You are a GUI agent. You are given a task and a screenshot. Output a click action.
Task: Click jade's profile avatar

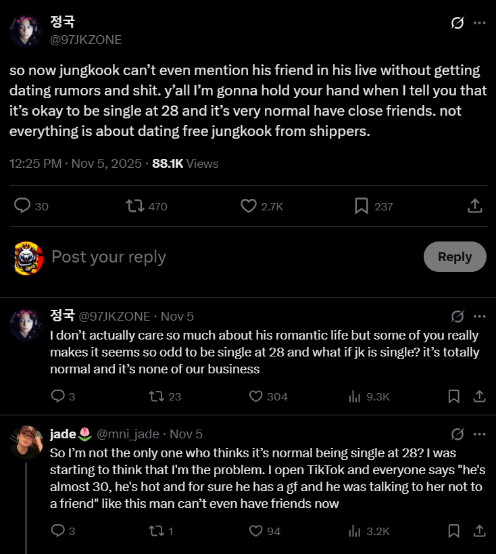pos(26,442)
